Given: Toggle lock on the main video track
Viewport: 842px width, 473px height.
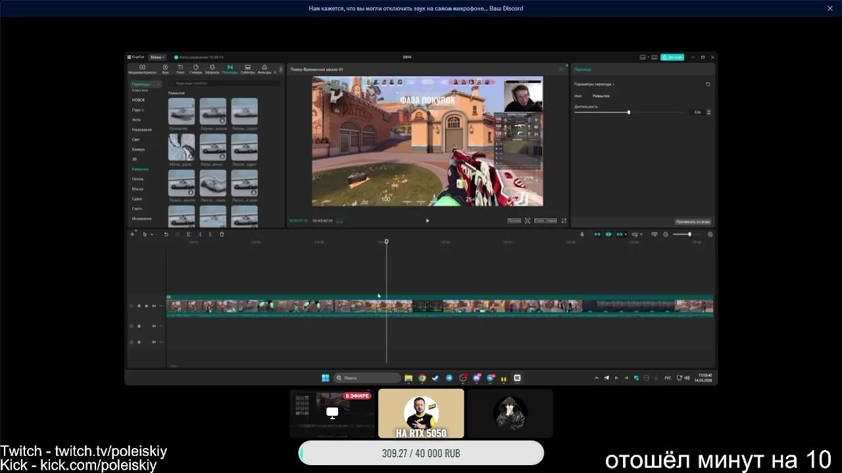Looking at the screenshot, I should [x=139, y=306].
